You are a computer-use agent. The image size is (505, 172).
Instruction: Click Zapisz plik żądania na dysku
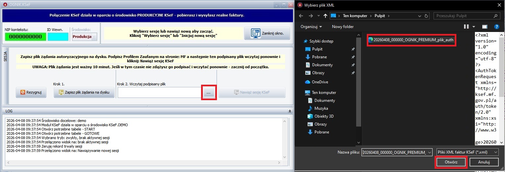pyautogui.click(x=84, y=93)
